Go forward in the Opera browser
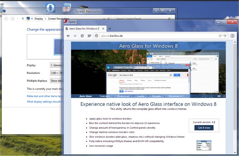Screen dimensions: 239x156 click(75, 36)
